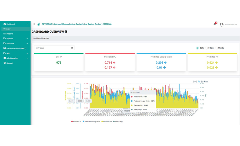Toggle Rain (Daily) series in legend
The height and width of the screenshot is (146, 240).
[x=118, y=121]
